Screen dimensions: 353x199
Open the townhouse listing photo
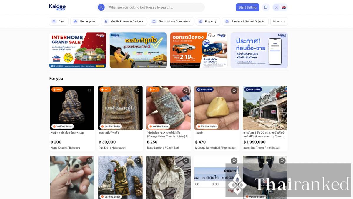coord(265,108)
